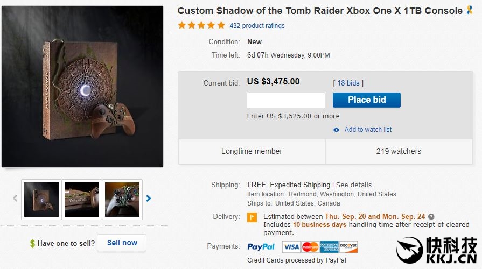
Task: Show next thumbnails with right arrow
Action: (x=149, y=199)
